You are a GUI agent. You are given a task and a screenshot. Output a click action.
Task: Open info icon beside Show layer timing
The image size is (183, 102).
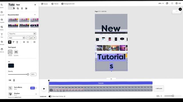coord(64,96)
